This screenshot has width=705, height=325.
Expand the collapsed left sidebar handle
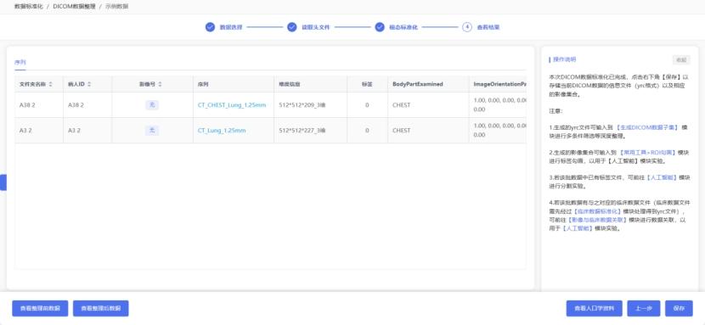point(3,182)
